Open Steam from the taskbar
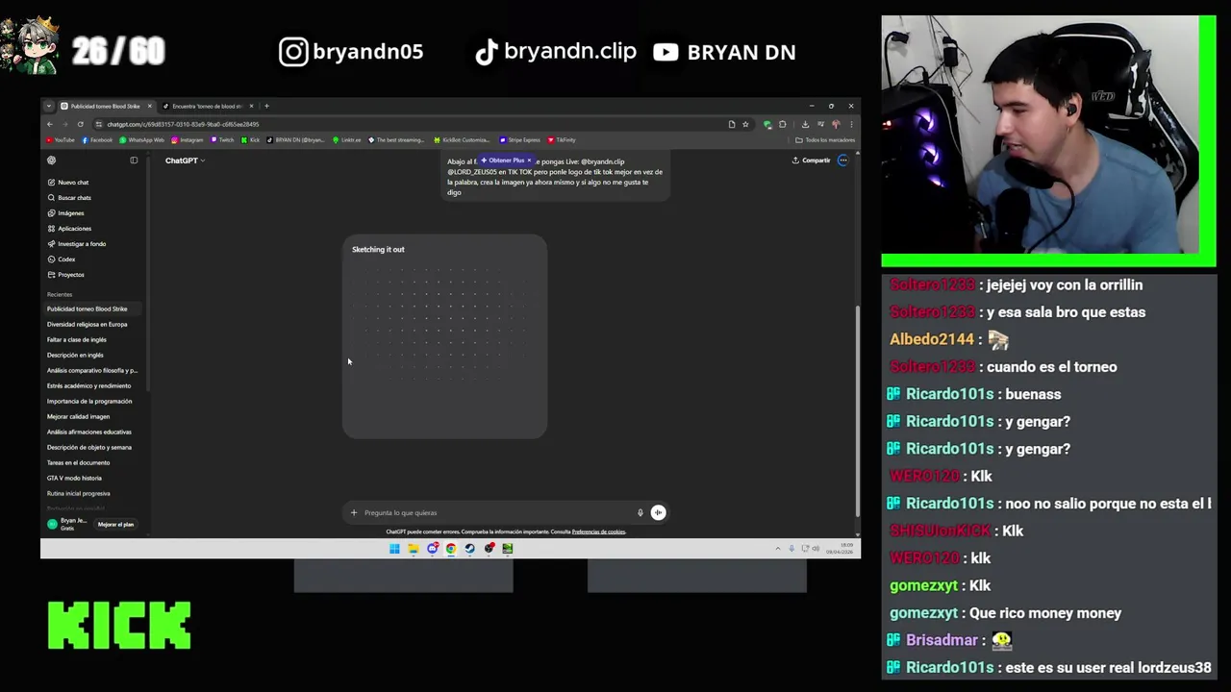The height and width of the screenshot is (692, 1231). coord(470,549)
